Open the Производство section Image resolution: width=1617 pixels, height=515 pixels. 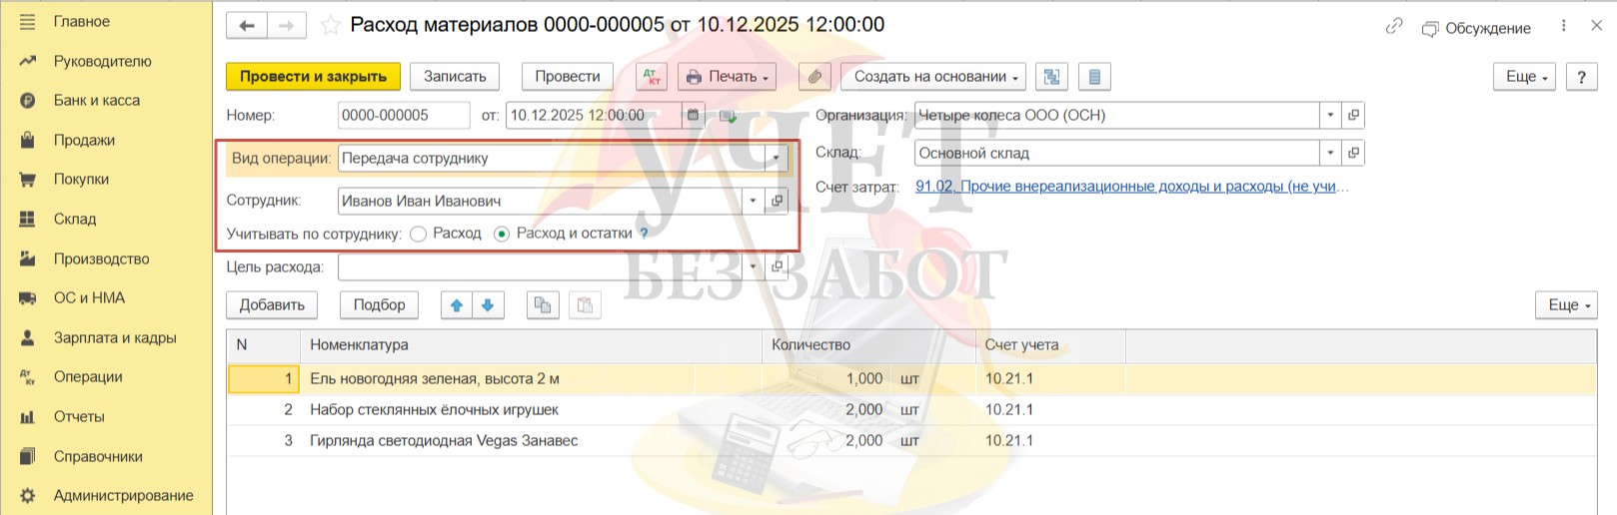pos(102,258)
